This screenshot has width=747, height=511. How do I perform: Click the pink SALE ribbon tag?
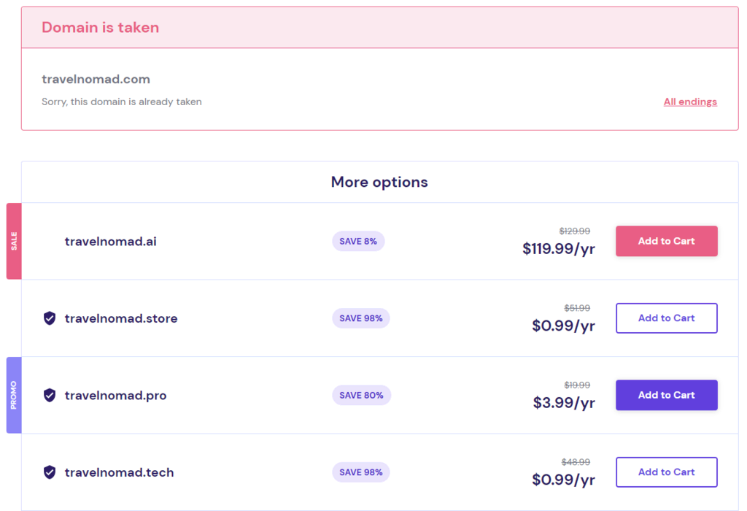point(14,241)
